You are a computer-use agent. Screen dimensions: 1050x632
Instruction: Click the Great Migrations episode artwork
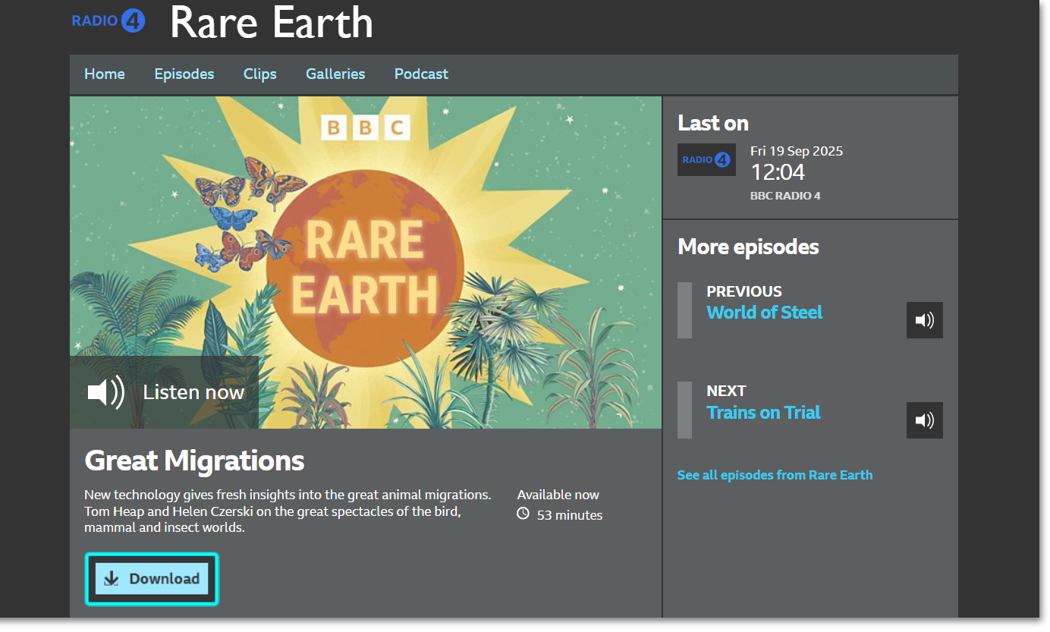[x=365, y=228]
